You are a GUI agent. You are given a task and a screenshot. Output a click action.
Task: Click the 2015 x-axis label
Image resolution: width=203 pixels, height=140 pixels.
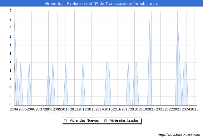click(108, 109)
